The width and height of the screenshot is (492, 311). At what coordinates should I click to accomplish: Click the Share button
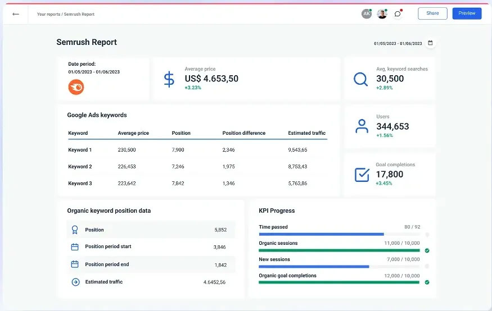pos(432,13)
